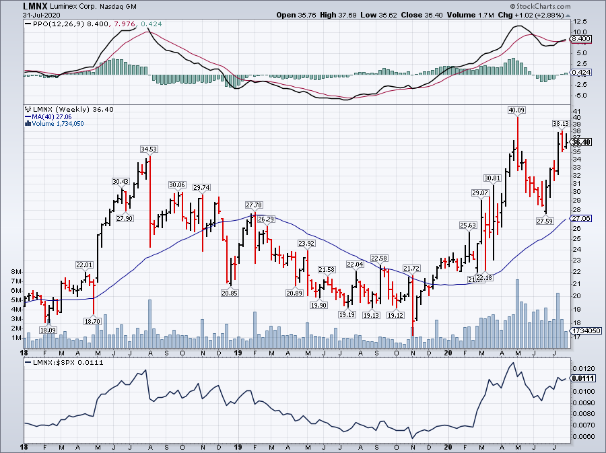
Task: Click the 20.89 low price label
Action: 294,293
